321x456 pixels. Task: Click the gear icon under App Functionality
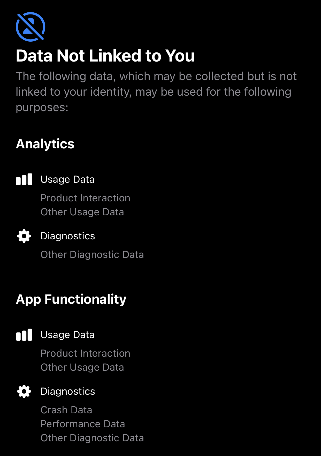coord(24,391)
